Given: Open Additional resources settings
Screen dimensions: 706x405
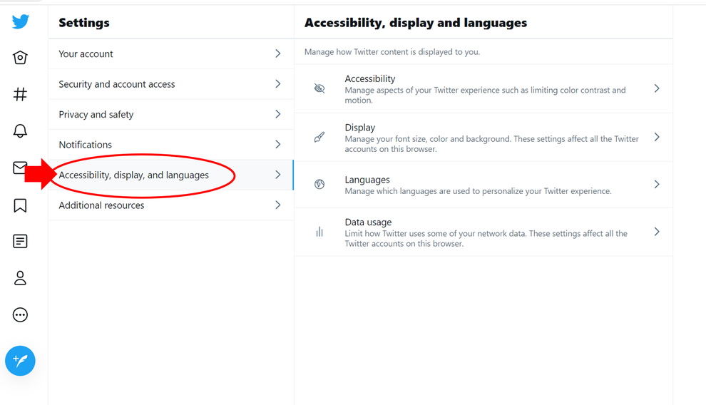Looking at the screenshot, I should click(171, 205).
